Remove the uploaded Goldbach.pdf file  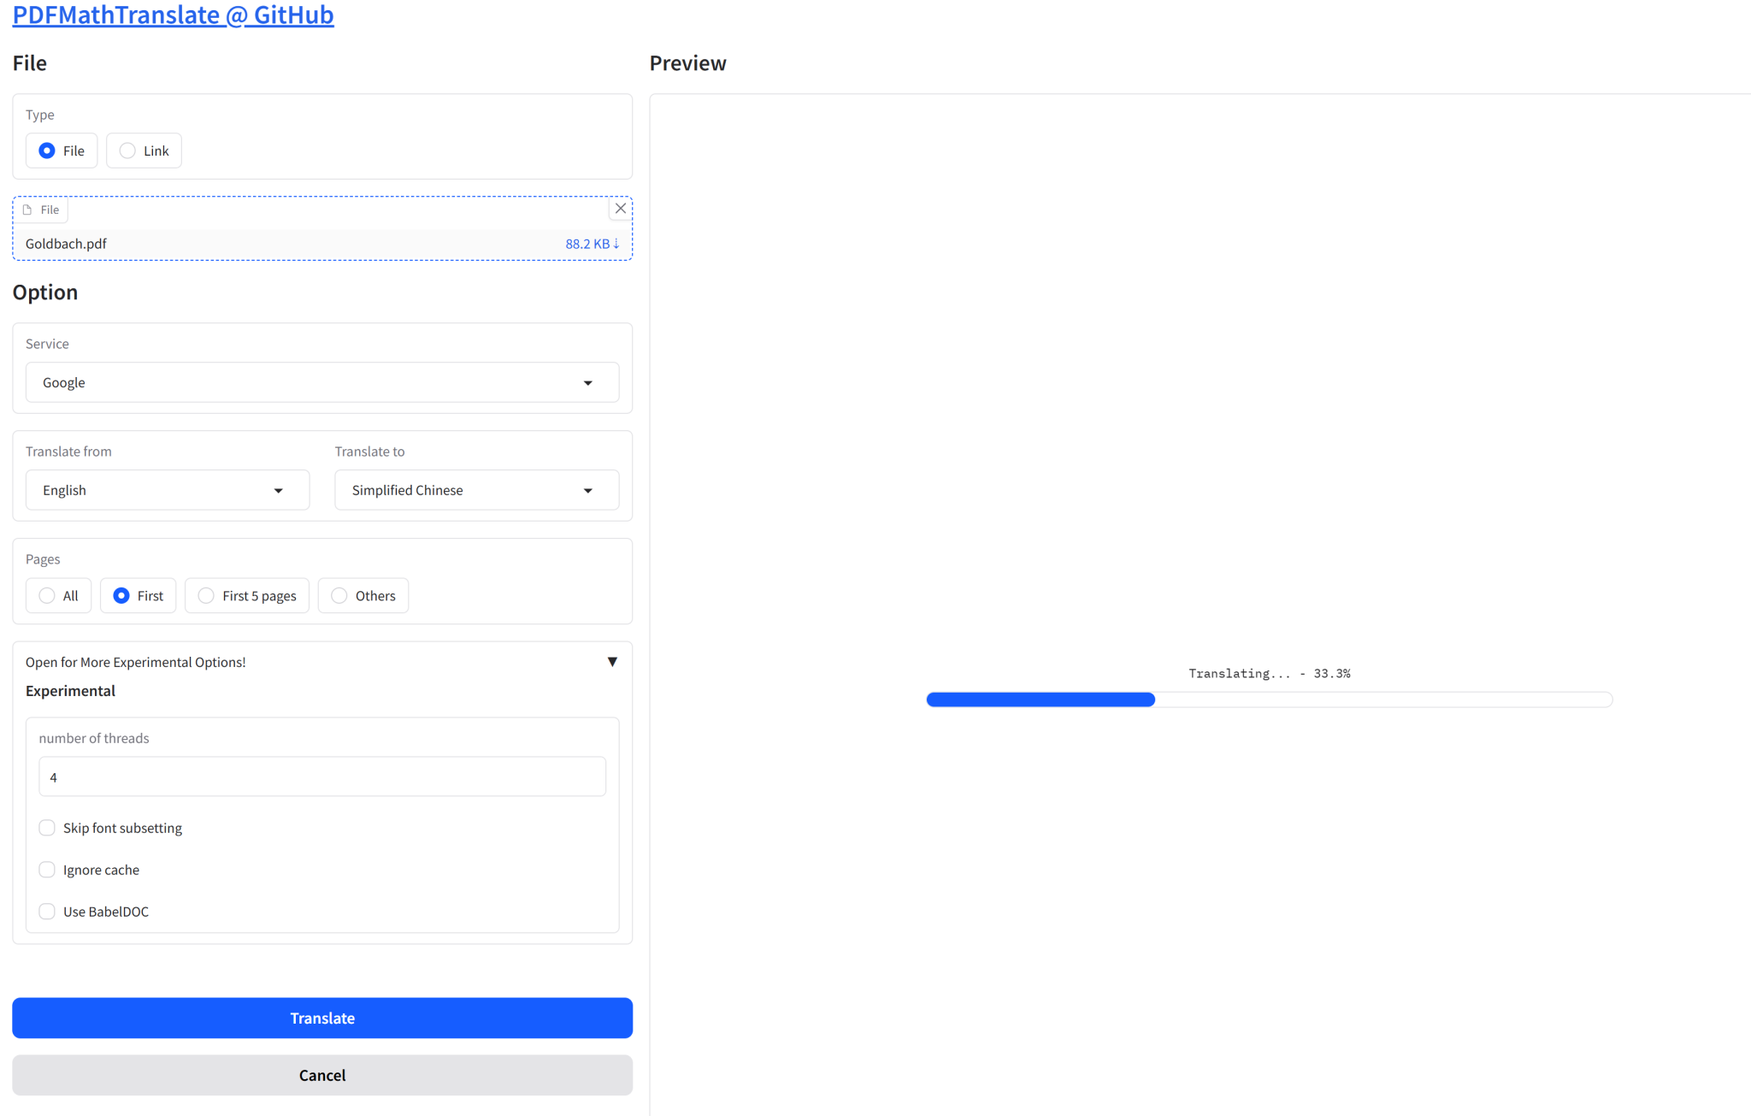tap(621, 209)
